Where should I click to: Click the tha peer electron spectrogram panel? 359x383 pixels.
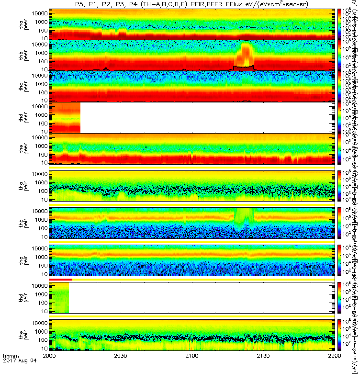[192, 24]
